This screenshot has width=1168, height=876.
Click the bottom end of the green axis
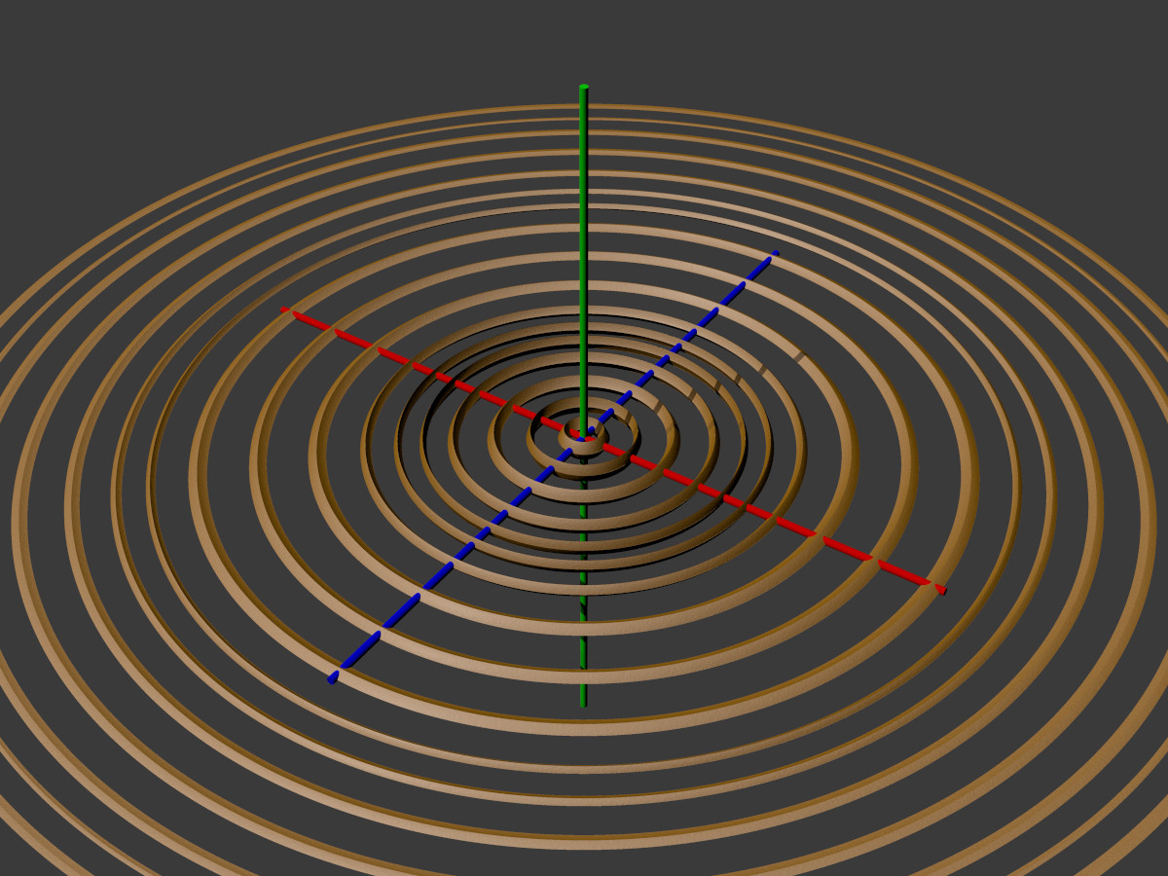(583, 703)
